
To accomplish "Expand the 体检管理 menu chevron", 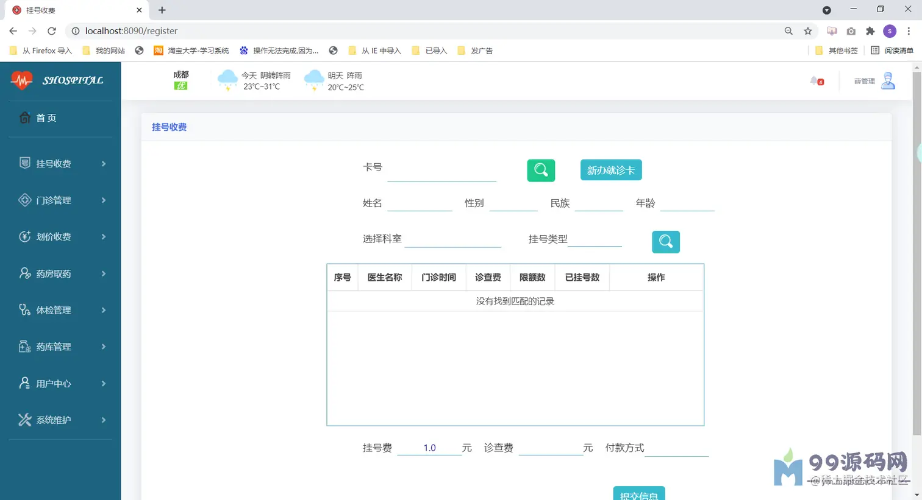I will pos(104,310).
